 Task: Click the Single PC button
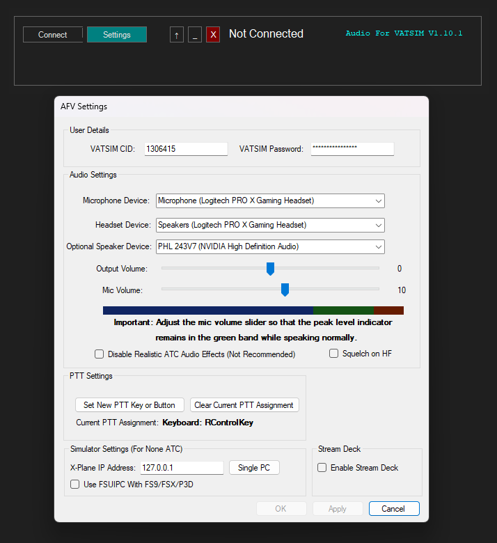(x=254, y=468)
